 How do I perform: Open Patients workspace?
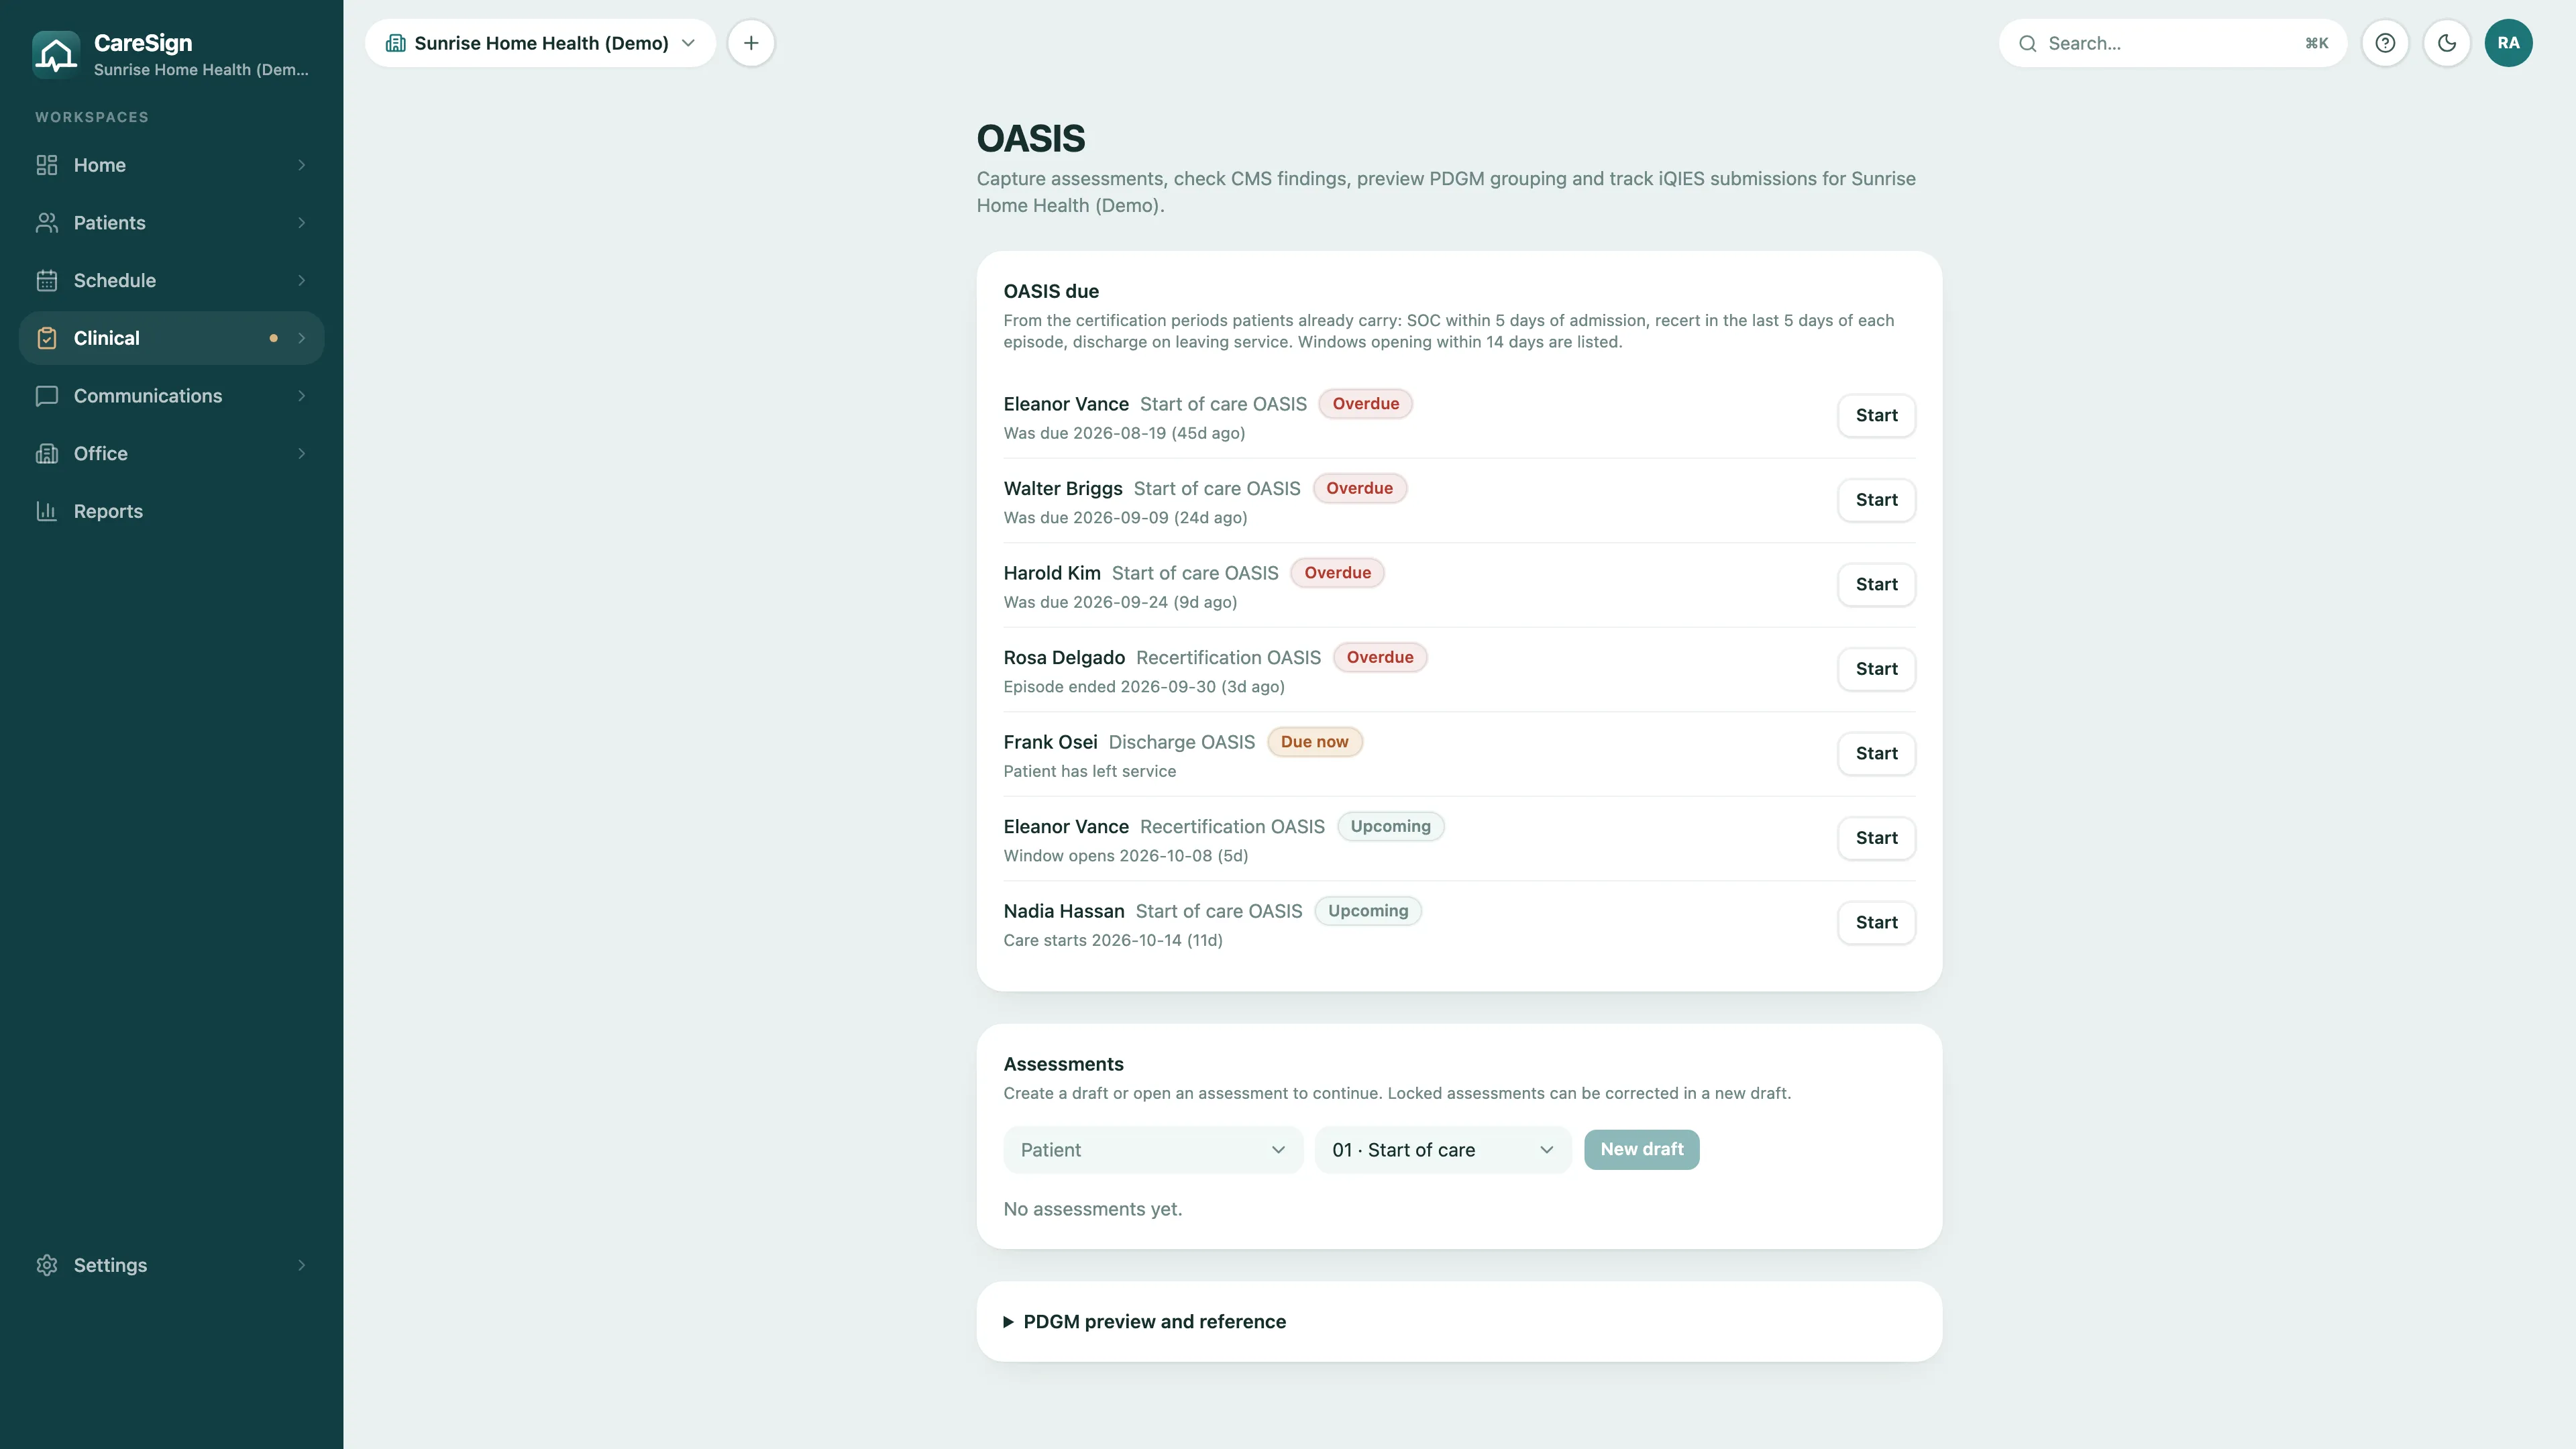pos(172,223)
